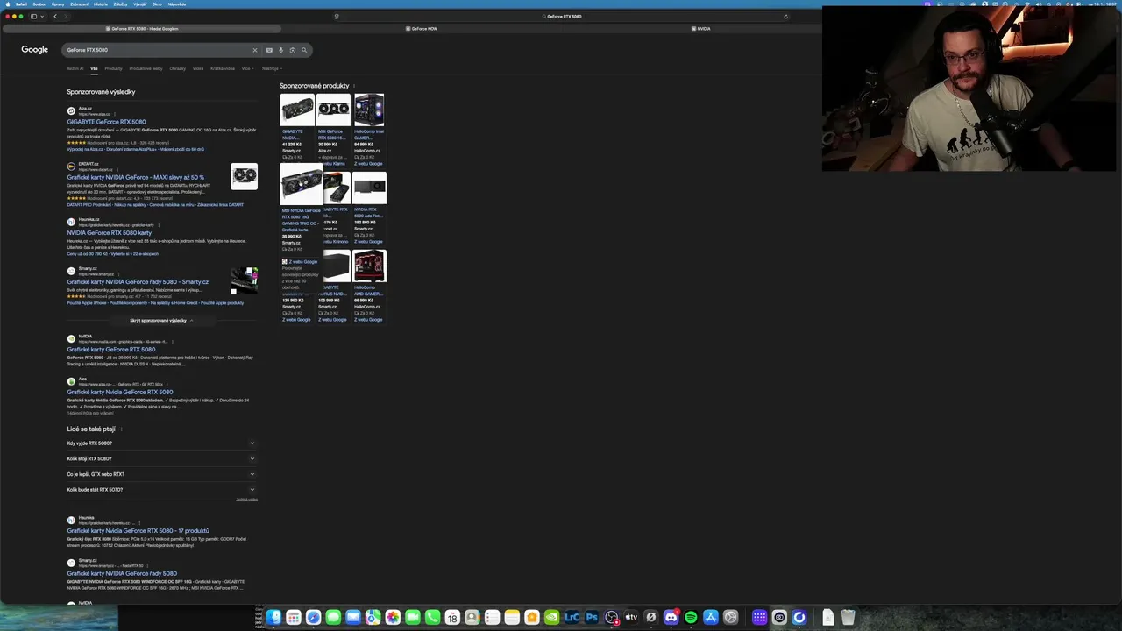This screenshot has height=631, width=1122.
Task: Open Spotify in the Dock
Action: pos(691,618)
